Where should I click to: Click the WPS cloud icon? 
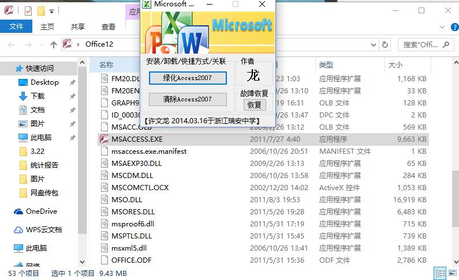[x=18, y=230]
